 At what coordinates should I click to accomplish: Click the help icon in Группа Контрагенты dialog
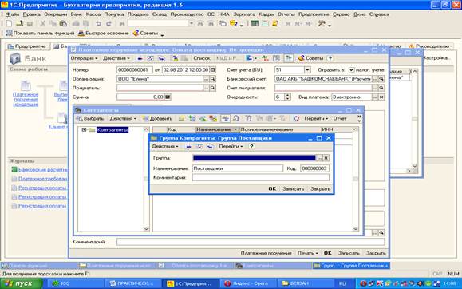click(x=251, y=147)
